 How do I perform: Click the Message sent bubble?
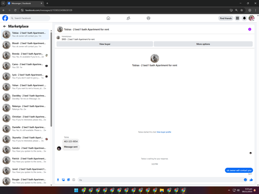71,147
